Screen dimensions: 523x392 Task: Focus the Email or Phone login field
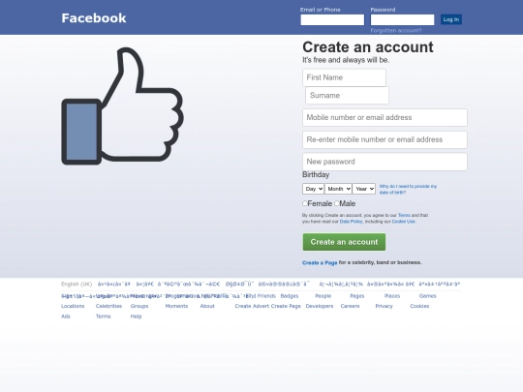(332, 19)
